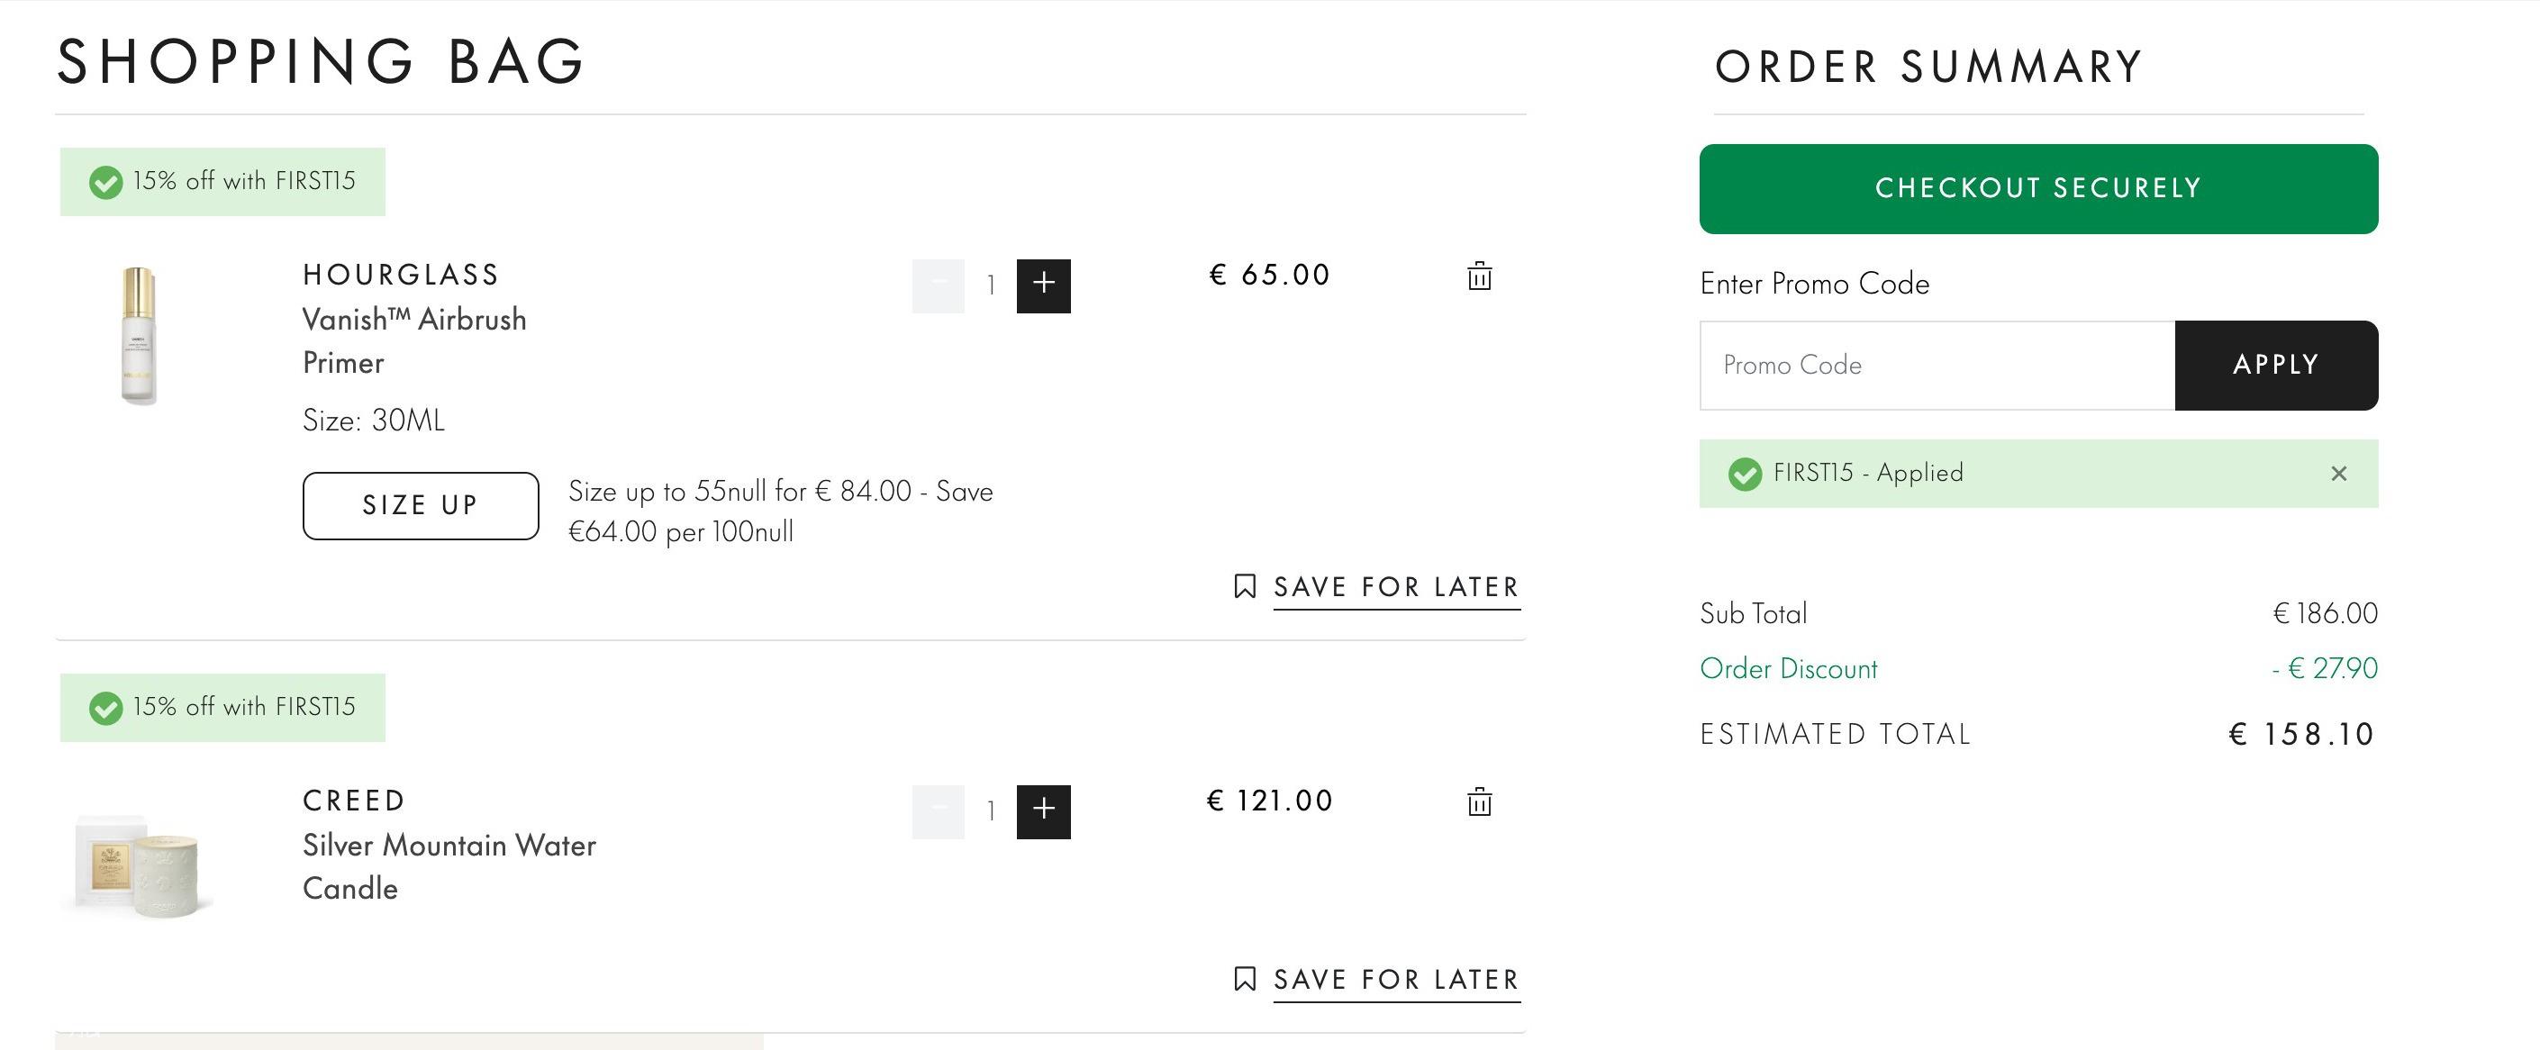The image size is (2540, 1050).
Task: Remove Creed candle using trash icon
Action: 1479,801
